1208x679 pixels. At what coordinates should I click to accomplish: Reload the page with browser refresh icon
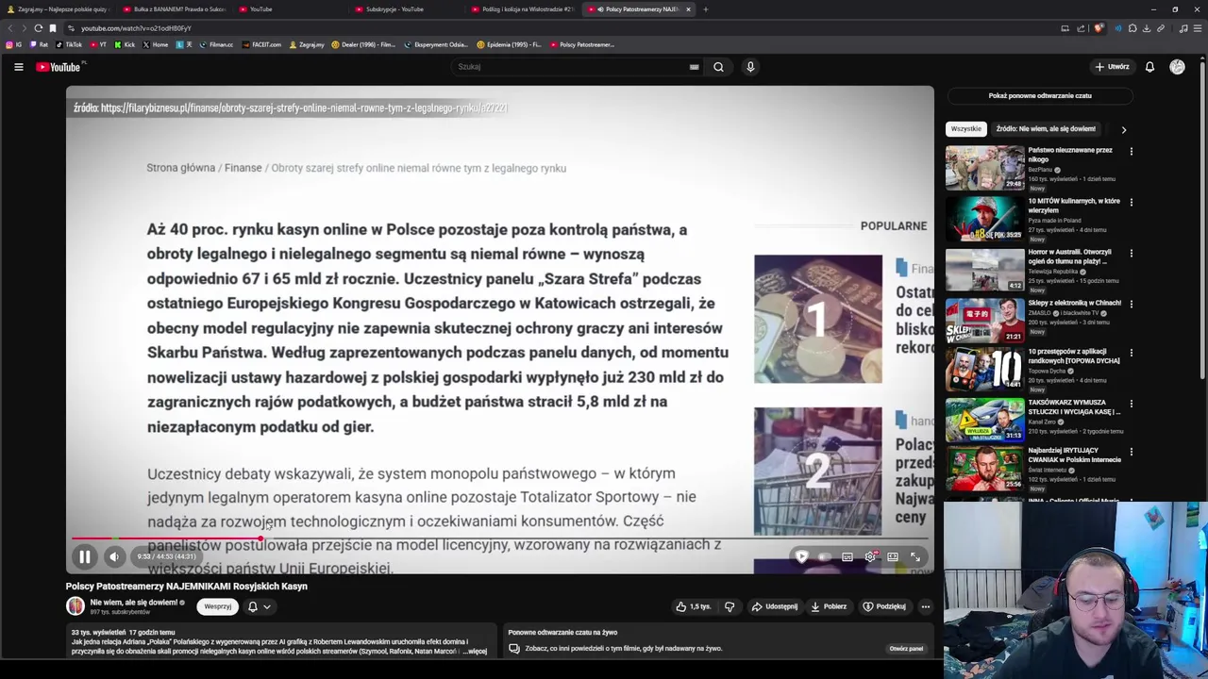(39, 28)
